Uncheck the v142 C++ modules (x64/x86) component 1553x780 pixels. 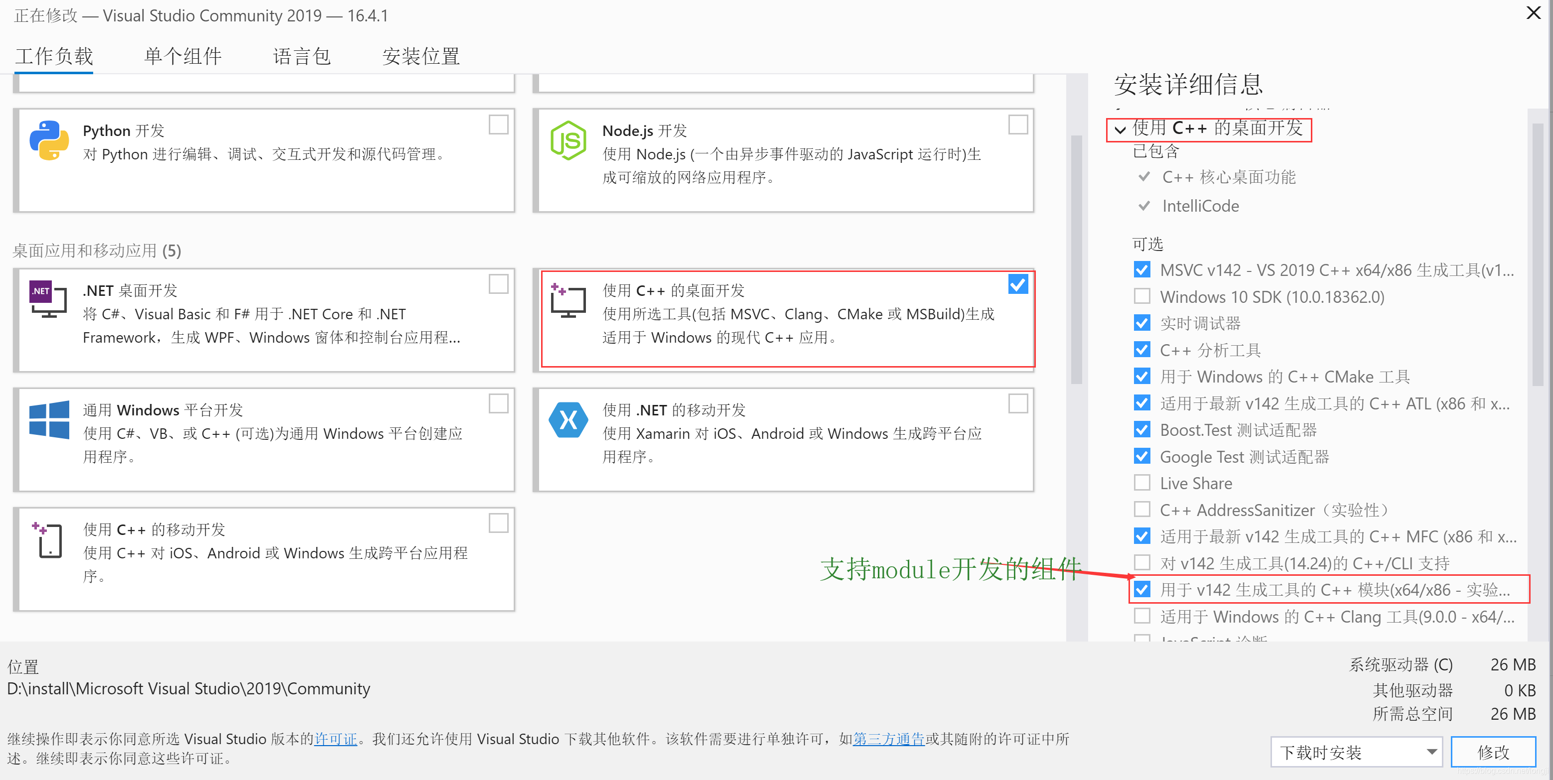click(1142, 589)
